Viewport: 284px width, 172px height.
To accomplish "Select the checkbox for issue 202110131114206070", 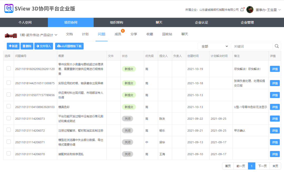I will 8,154.
